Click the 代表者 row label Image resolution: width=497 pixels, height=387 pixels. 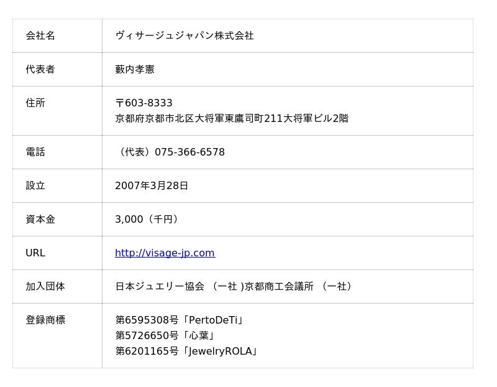40,69
